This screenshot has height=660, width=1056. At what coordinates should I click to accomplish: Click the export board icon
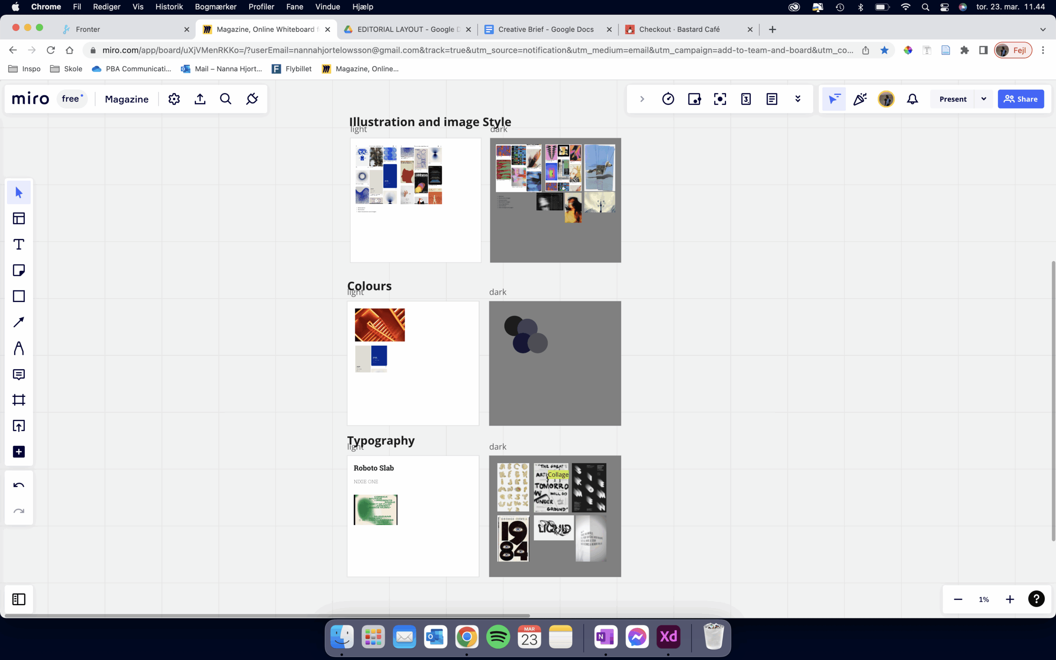pos(200,99)
